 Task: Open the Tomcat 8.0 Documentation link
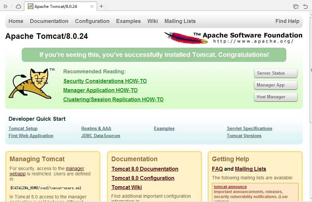click(145, 169)
